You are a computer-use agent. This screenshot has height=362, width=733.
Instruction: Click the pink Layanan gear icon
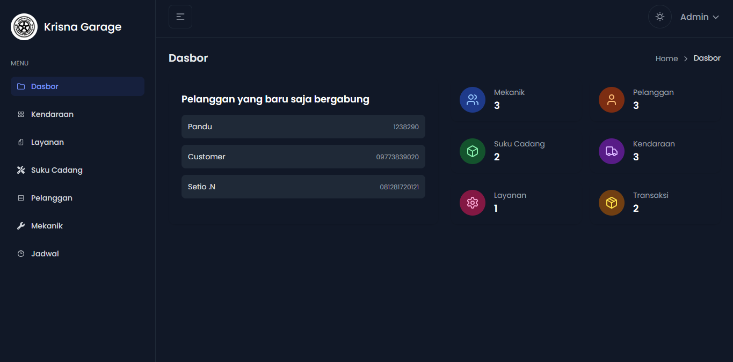pyautogui.click(x=473, y=203)
